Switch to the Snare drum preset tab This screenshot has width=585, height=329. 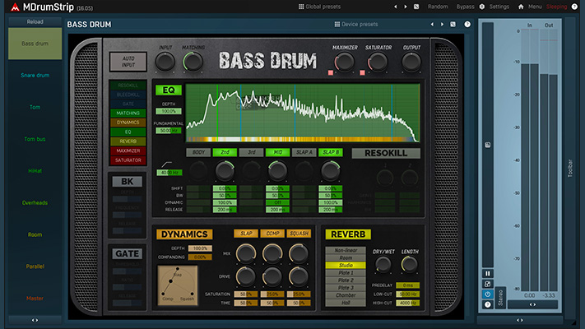click(35, 76)
